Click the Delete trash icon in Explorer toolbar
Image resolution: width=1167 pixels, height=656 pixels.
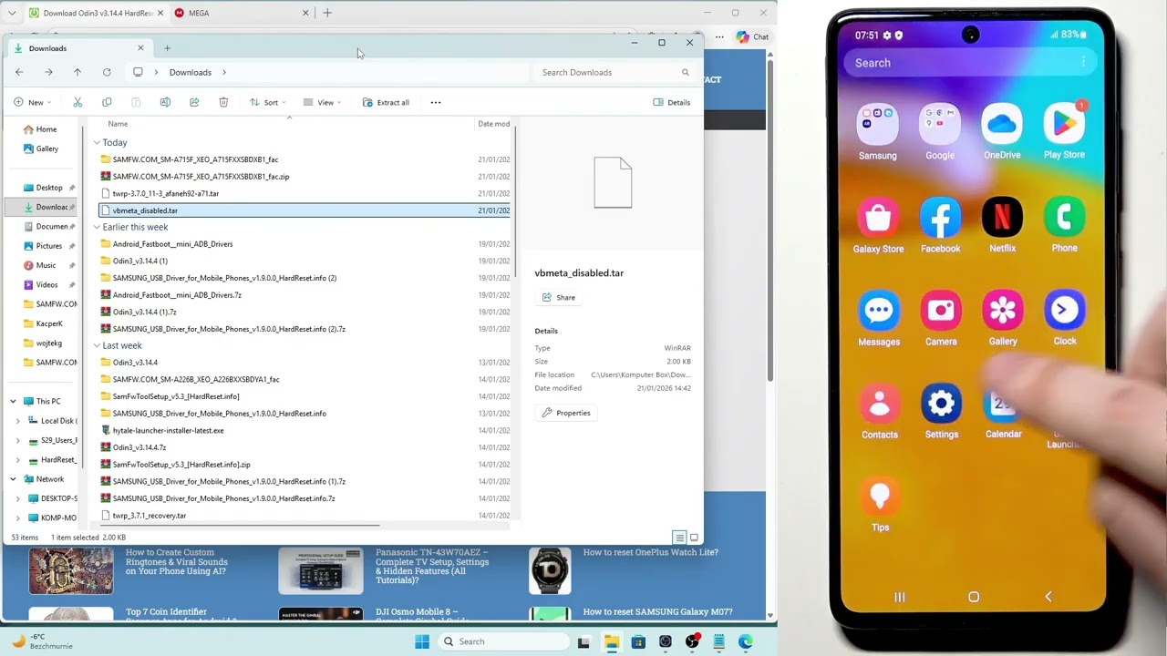coord(223,102)
